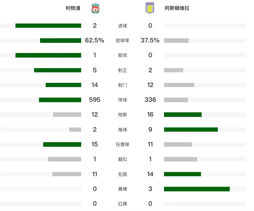Screen dimensions: 254x211
Task: Click Aston Villa's green 犯规 fouls bar
Action: point(182,174)
